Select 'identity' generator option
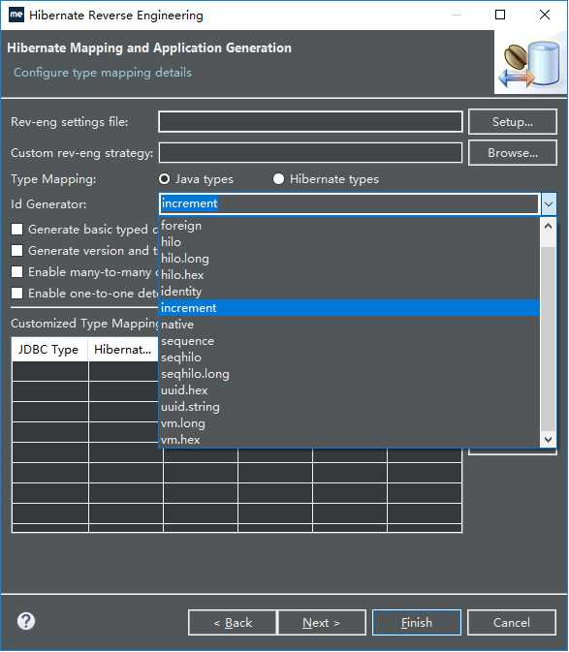 pos(349,292)
